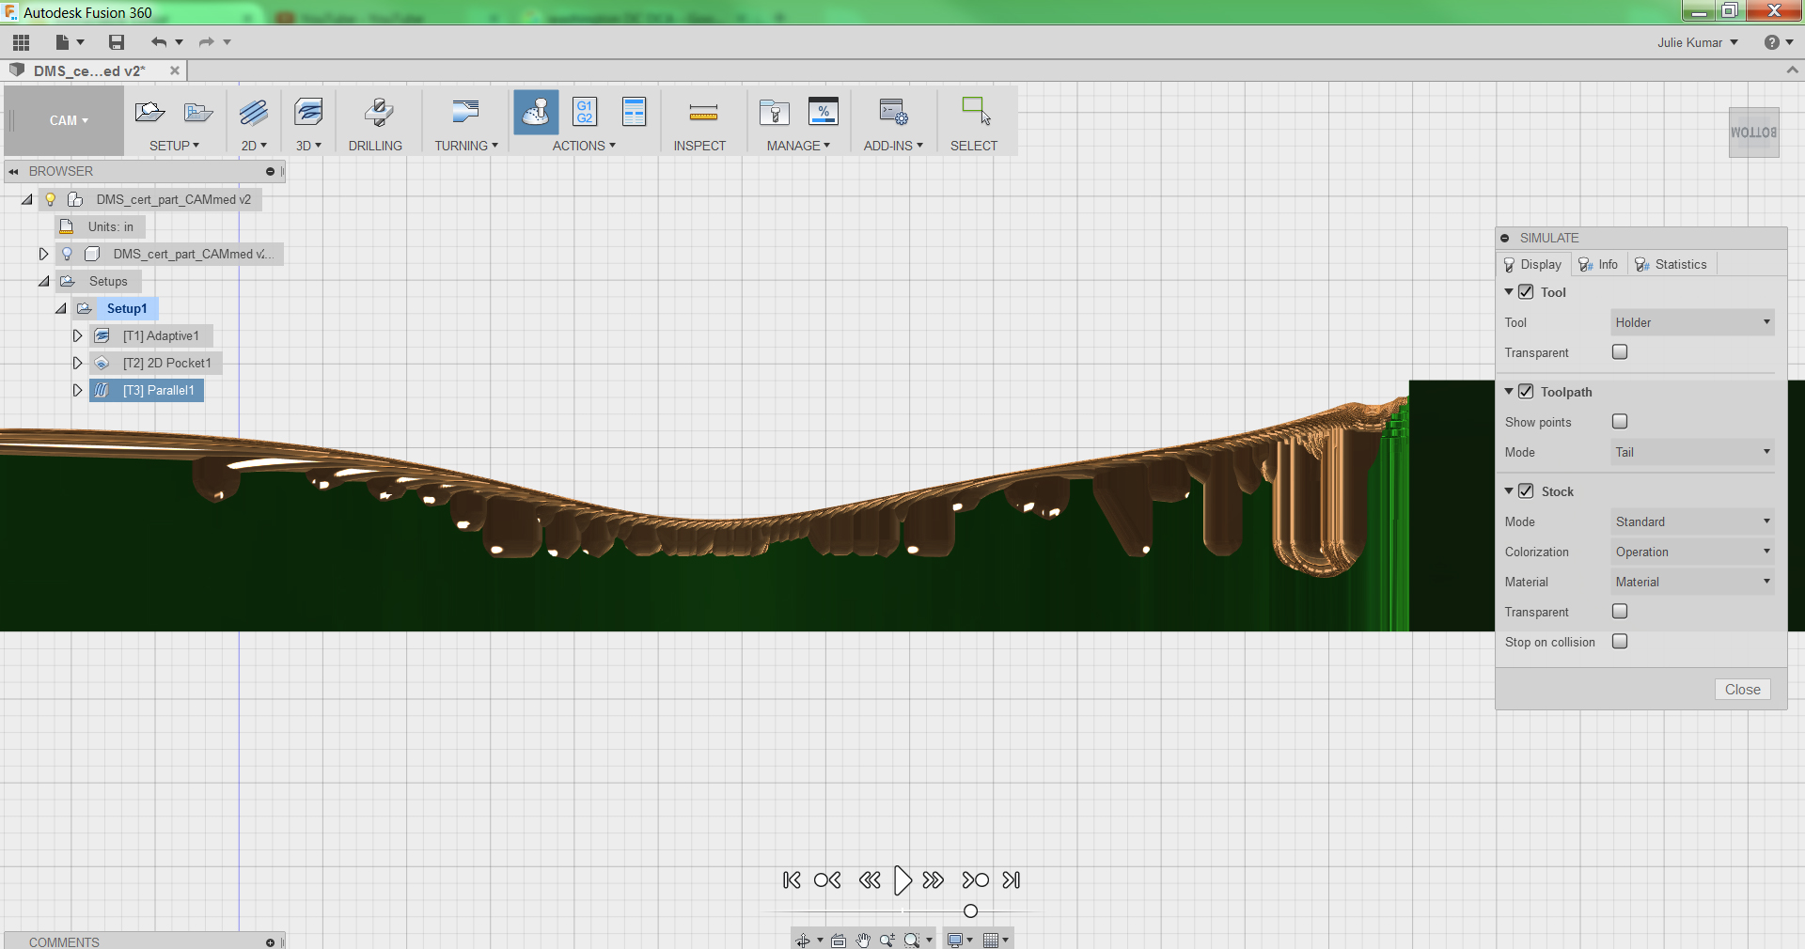Expand the [T2] 2D Pocket1 operation
1805x949 pixels.
[77, 363]
